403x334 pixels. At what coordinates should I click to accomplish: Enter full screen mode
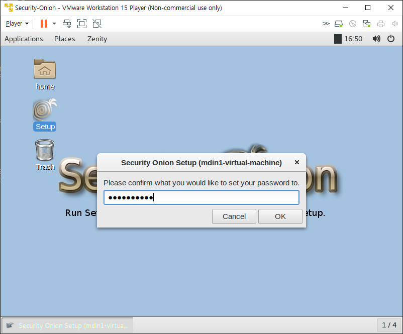click(x=82, y=24)
